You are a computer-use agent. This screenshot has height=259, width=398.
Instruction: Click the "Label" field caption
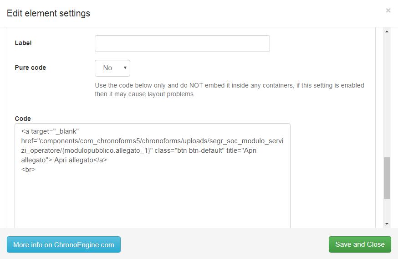coord(23,43)
